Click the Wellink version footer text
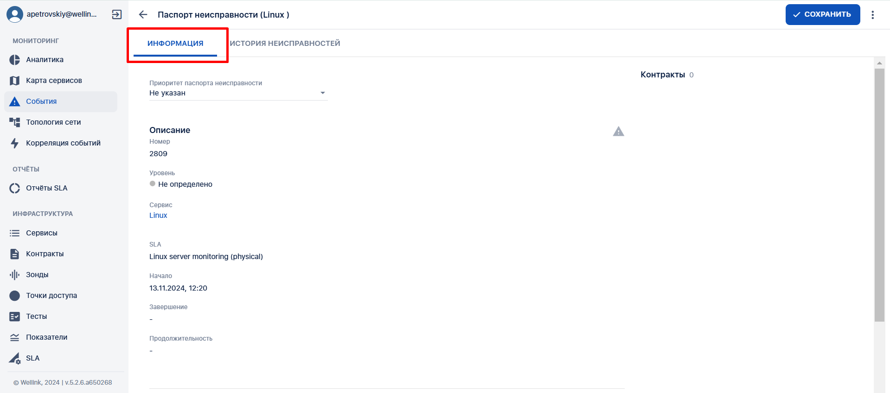This screenshot has width=890, height=393. (63, 383)
